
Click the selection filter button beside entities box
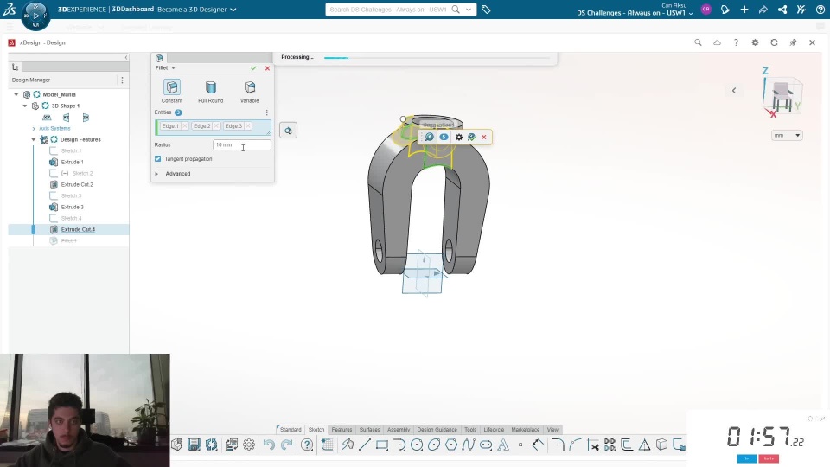(288, 131)
